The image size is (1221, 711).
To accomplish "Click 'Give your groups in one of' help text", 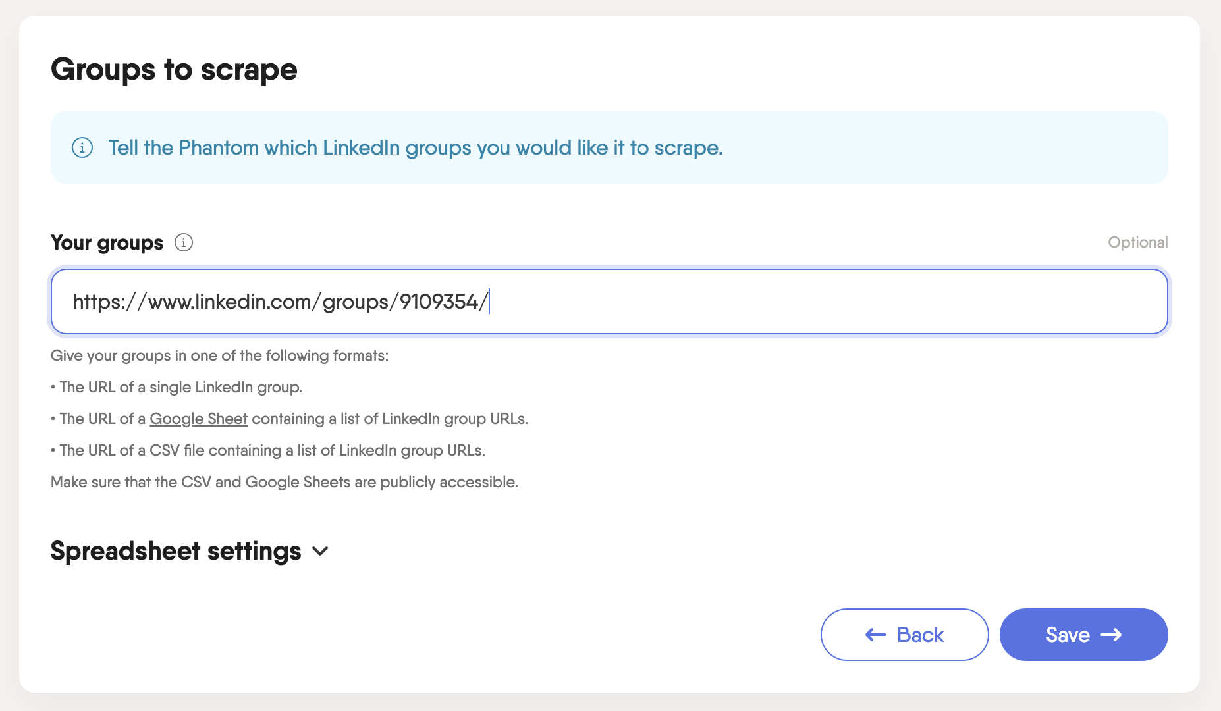I will pyautogui.click(x=219, y=355).
